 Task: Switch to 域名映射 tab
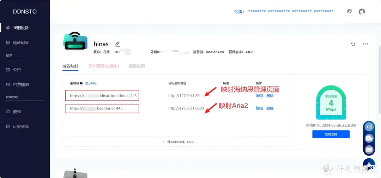click(70, 66)
